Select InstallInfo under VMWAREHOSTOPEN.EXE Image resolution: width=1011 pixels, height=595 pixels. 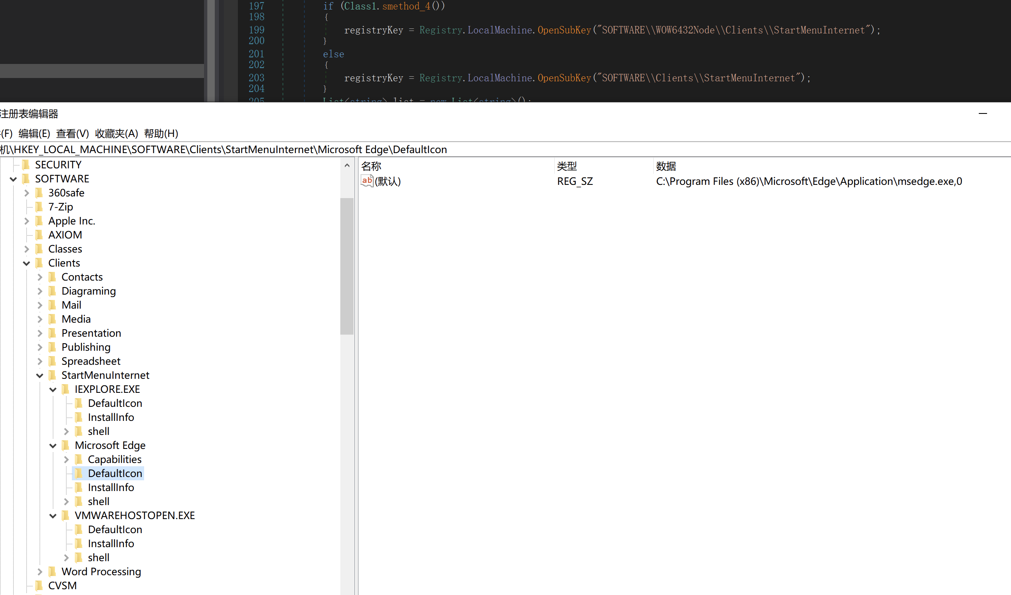[x=111, y=543]
